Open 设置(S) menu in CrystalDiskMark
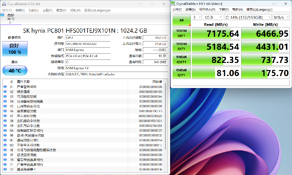Image resolution: width=292 pixels, height=175 pixels. click(x=191, y=10)
